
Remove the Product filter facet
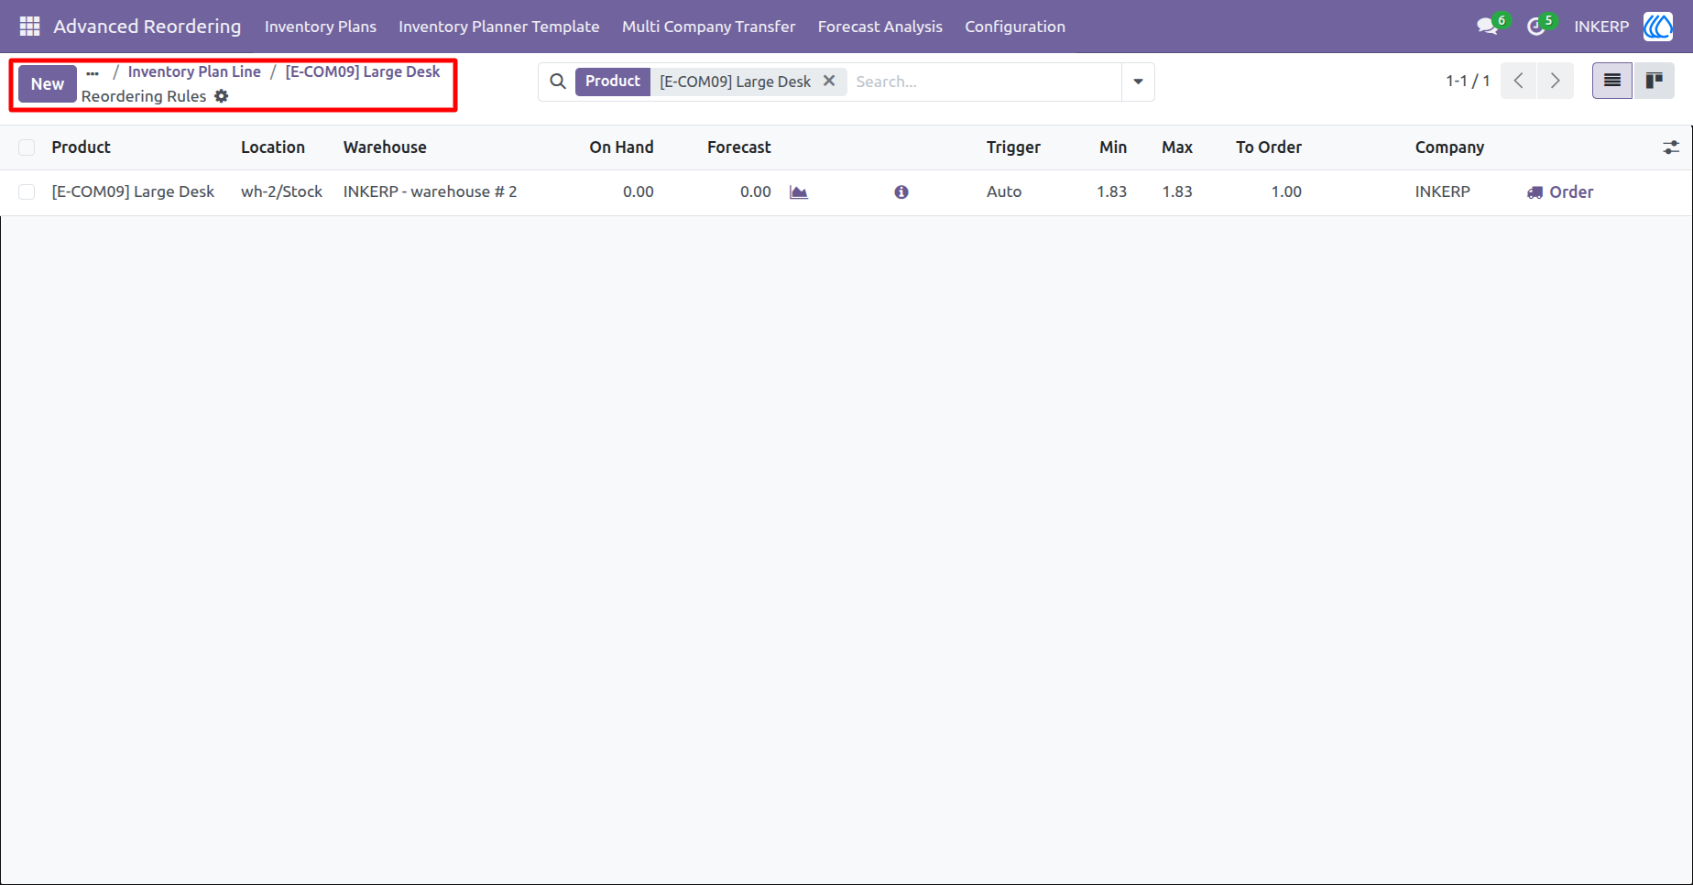pos(829,81)
